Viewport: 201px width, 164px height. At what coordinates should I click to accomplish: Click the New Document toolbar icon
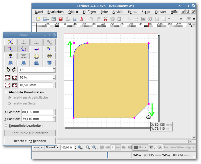pos(39,19)
